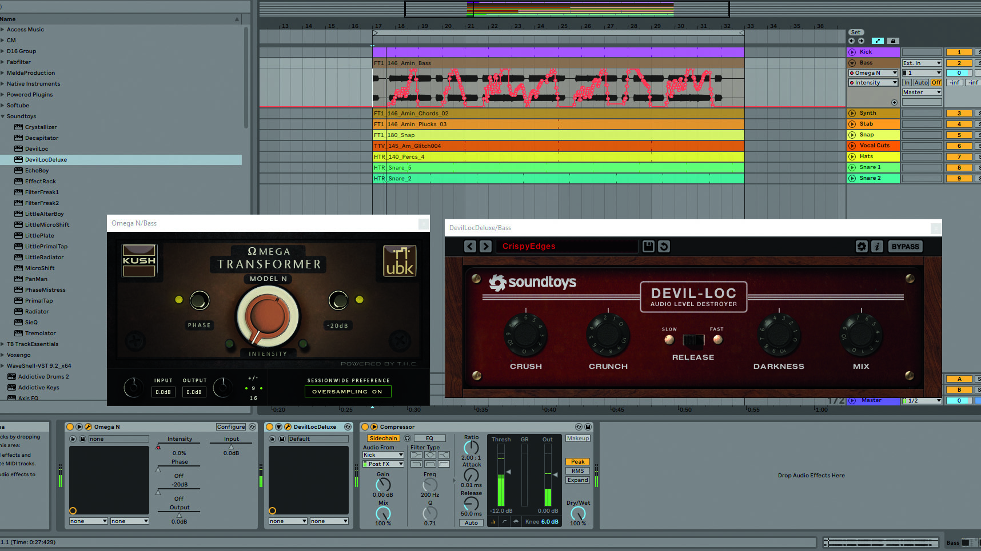Toggle the Compressor device activator

tap(365, 427)
